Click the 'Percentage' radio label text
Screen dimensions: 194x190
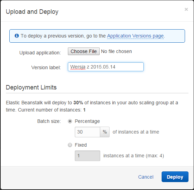[87, 121]
